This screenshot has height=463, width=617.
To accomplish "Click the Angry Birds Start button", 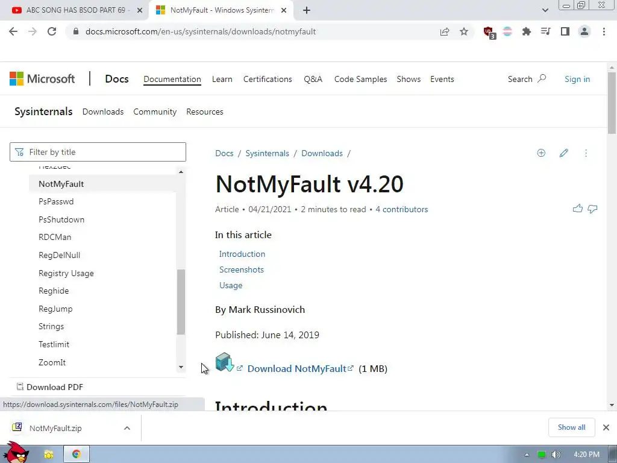I will [x=17, y=453].
